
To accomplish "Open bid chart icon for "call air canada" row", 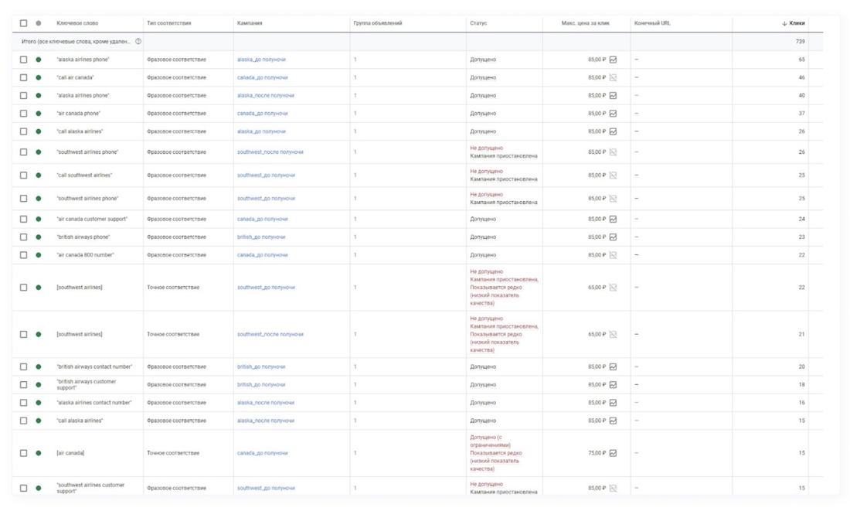I will [613, 77].
